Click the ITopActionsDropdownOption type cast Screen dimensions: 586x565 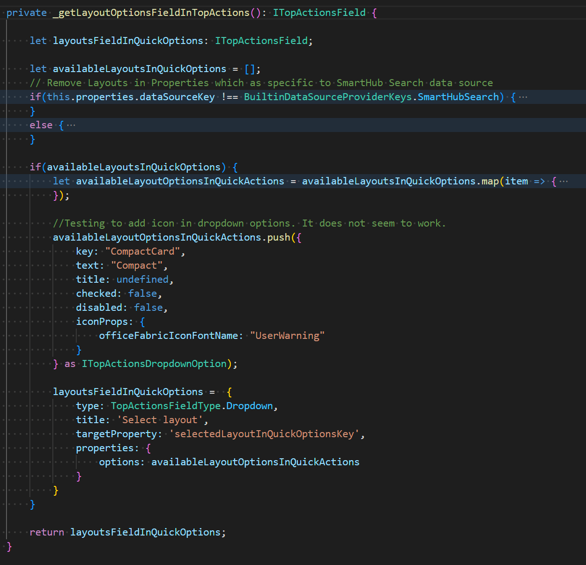pyautogui.click(x=154, y=364)
